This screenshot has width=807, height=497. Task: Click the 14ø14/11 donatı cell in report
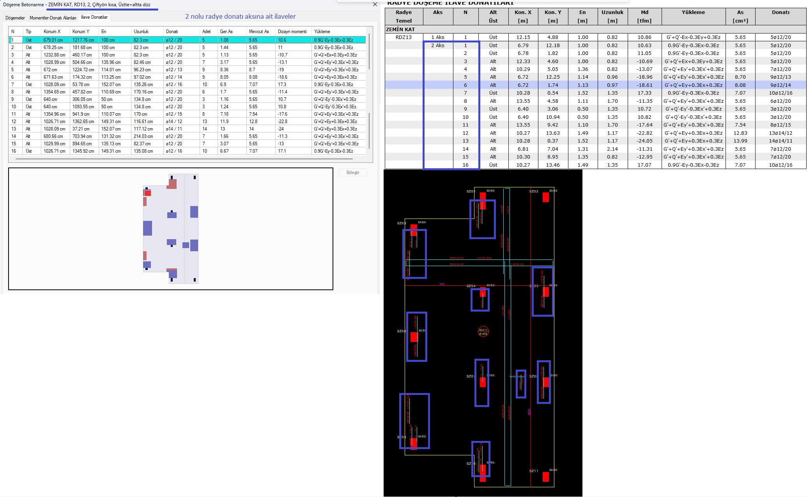coord(780,141)
